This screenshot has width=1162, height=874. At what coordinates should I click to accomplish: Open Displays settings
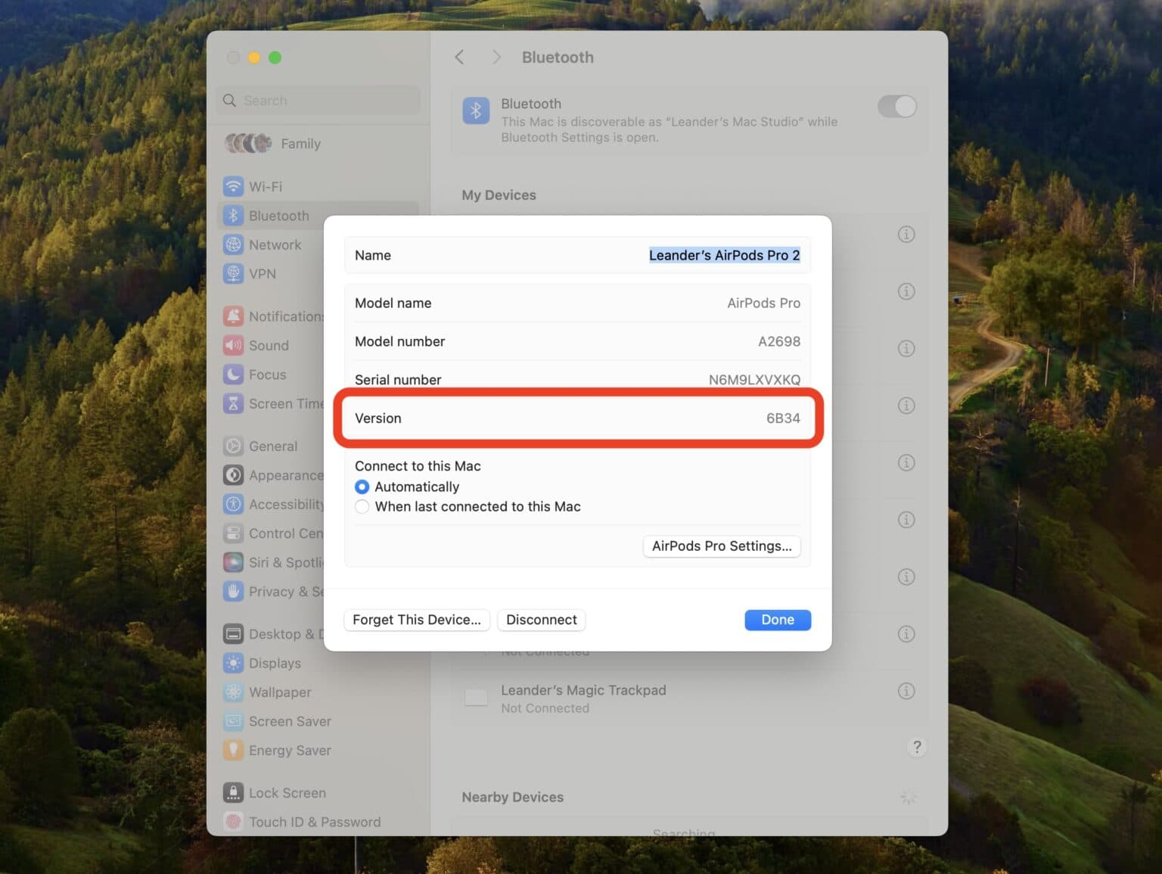tap(274, 663)
